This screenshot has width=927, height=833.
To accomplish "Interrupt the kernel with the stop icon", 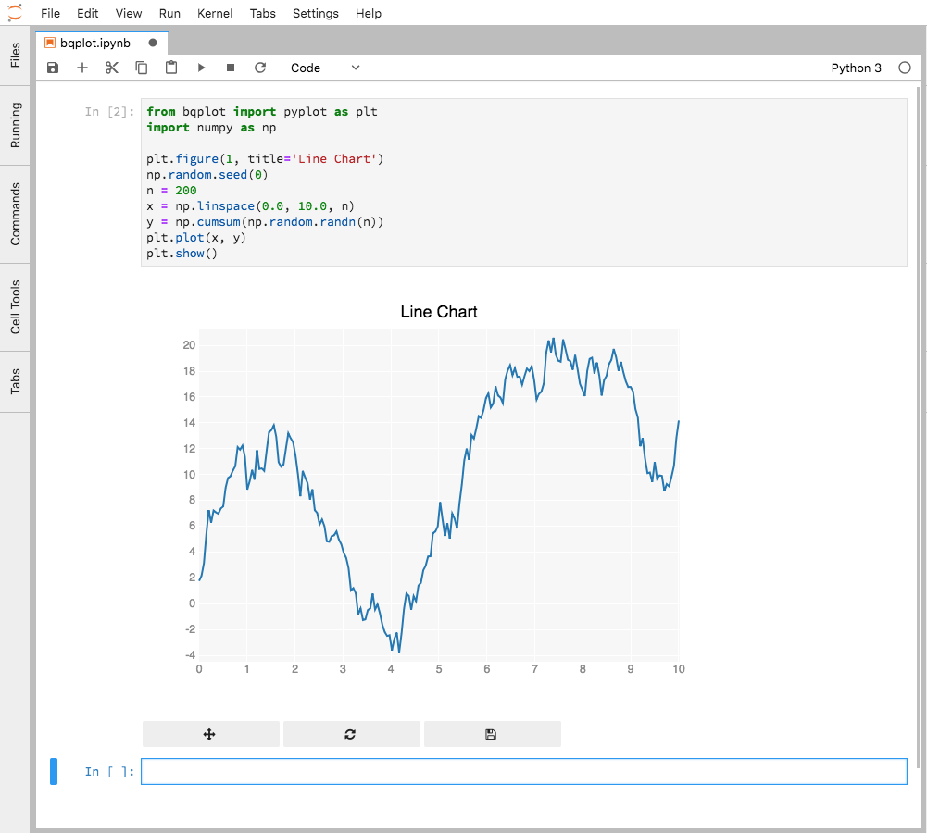I will click(x=231, y=68).
